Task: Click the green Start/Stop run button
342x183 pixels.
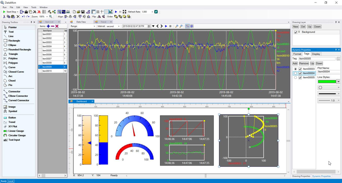Action: tap(4, 12)
